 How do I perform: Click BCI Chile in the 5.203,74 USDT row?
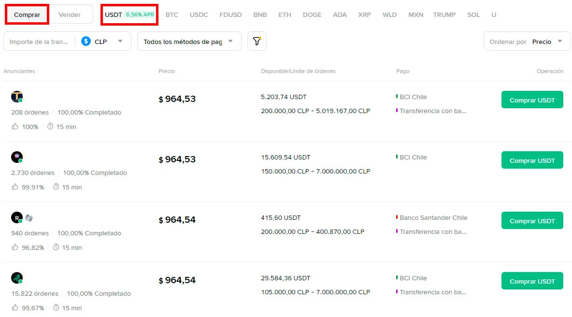[x=413, y=97]
